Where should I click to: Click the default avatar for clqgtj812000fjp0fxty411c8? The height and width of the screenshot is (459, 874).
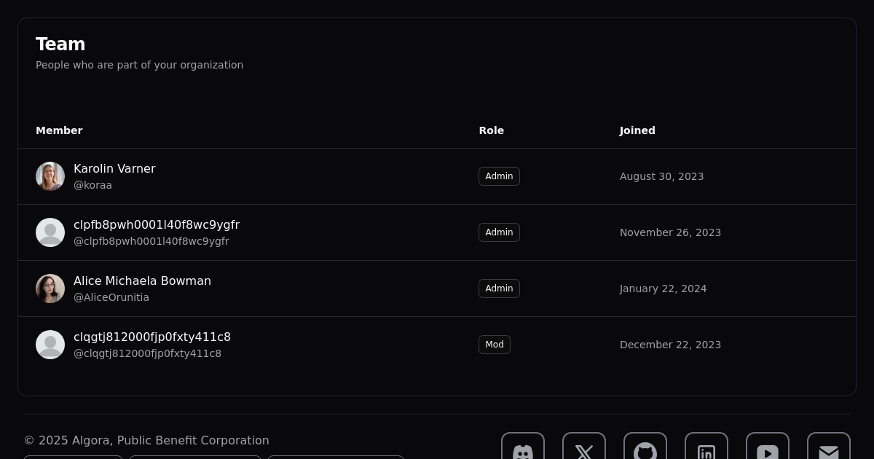pyautogui.click(x=50, y=345)
